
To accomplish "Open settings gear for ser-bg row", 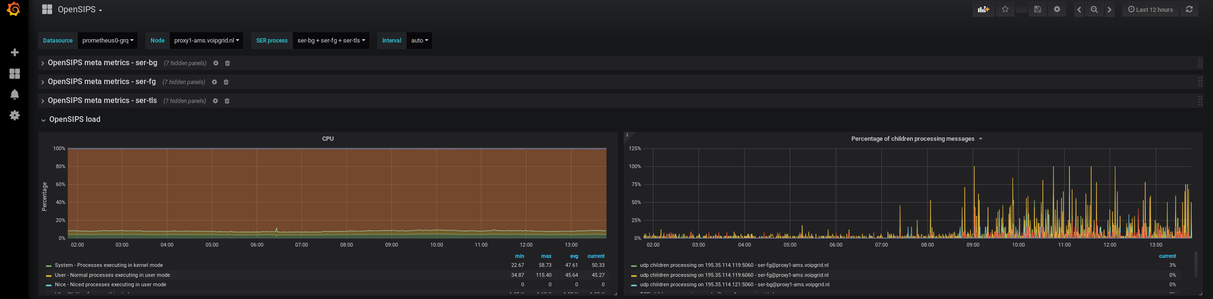I will pos(216,63).
